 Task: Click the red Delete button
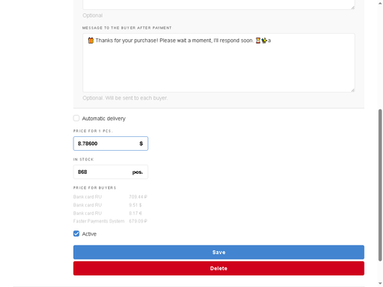218,269
